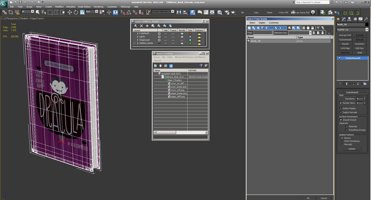This screenshot has height=200, width=371.
Task: Delete highlighted layer with X icon
Action: pyautogui.click(x=141, y=26)
